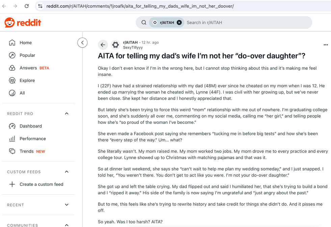Click the post title about do-over daughter
Viewport: 331px width, 227px height.
(x=202, y=56)
